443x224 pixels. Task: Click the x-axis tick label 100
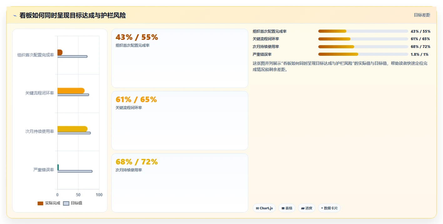pos(99,195)
